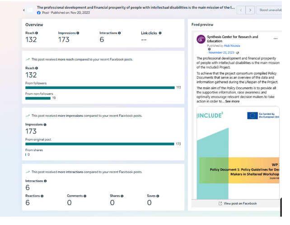Image resolution: width=290 pixels, height=225 pixels.
Task: Open the info icon next to Link clicks
Action: point(160,33)
